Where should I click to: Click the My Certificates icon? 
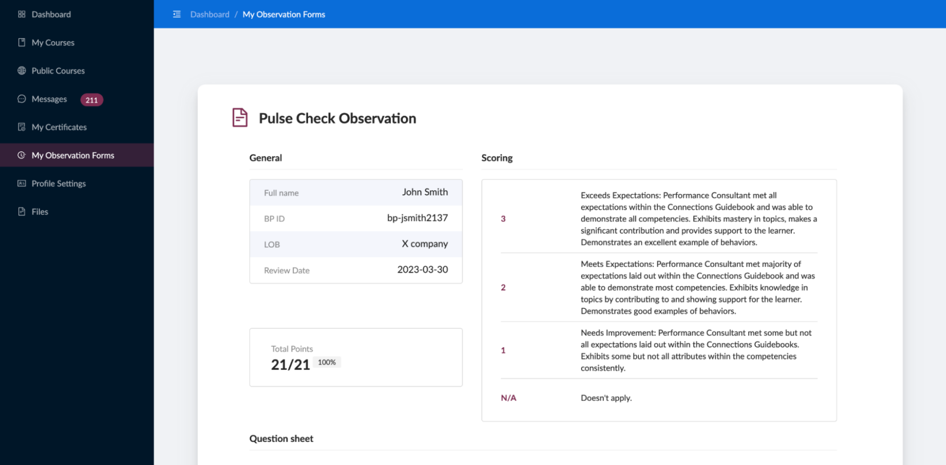(22, 127)
